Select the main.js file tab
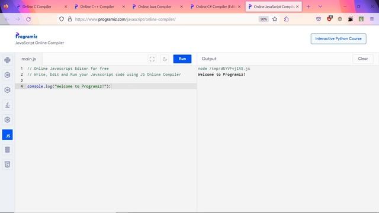This screenshot has width=379, height=213. click(29, 59)
